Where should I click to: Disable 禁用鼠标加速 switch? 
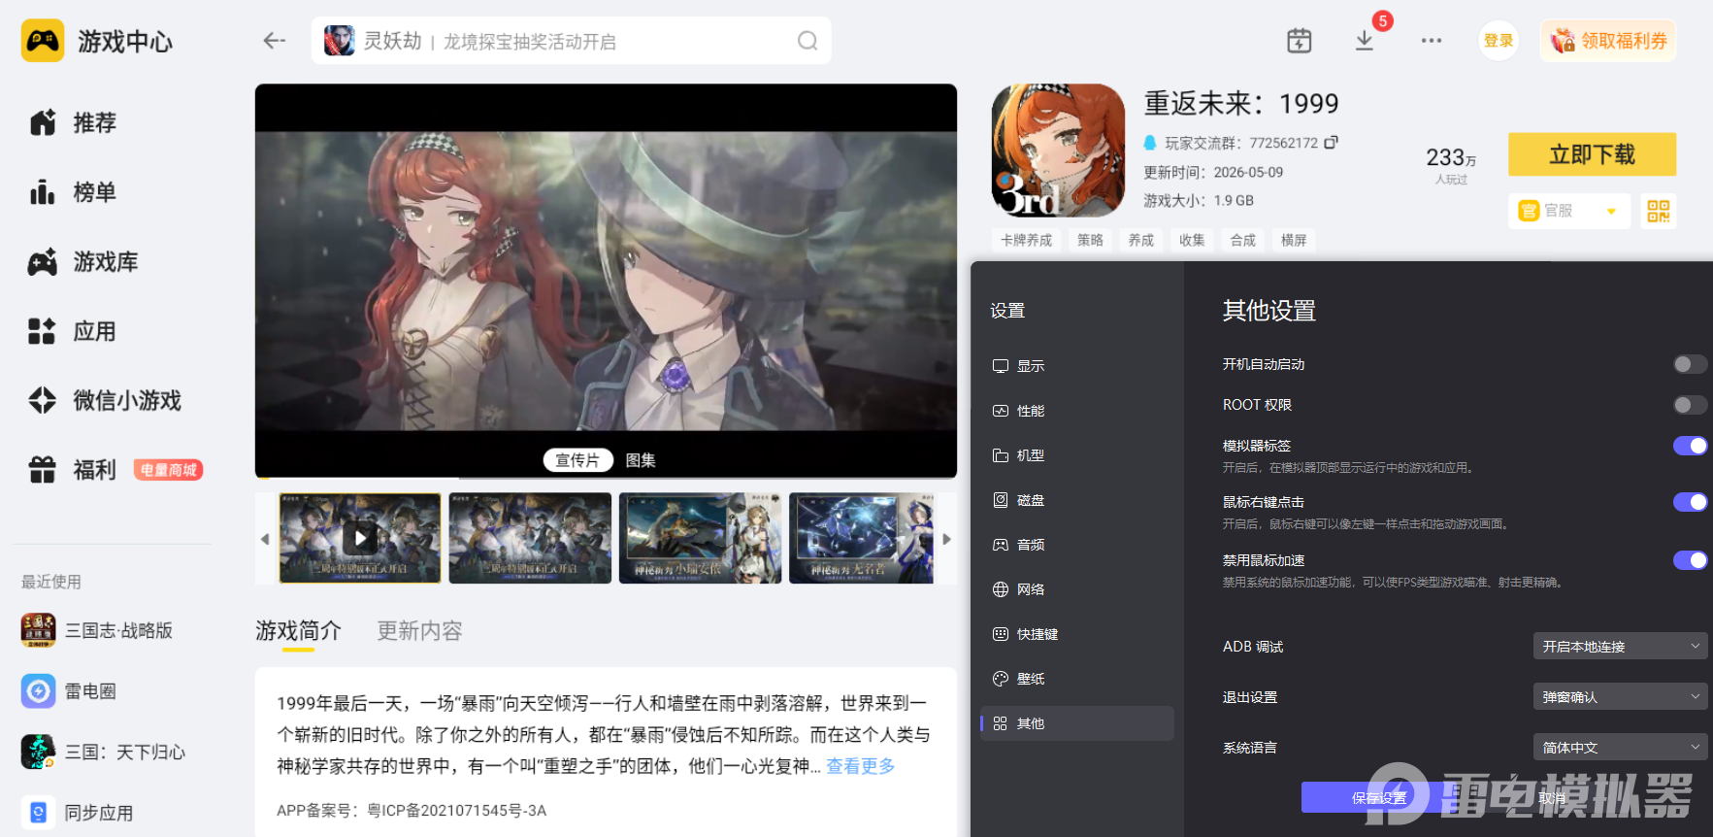coord(1690,560)
